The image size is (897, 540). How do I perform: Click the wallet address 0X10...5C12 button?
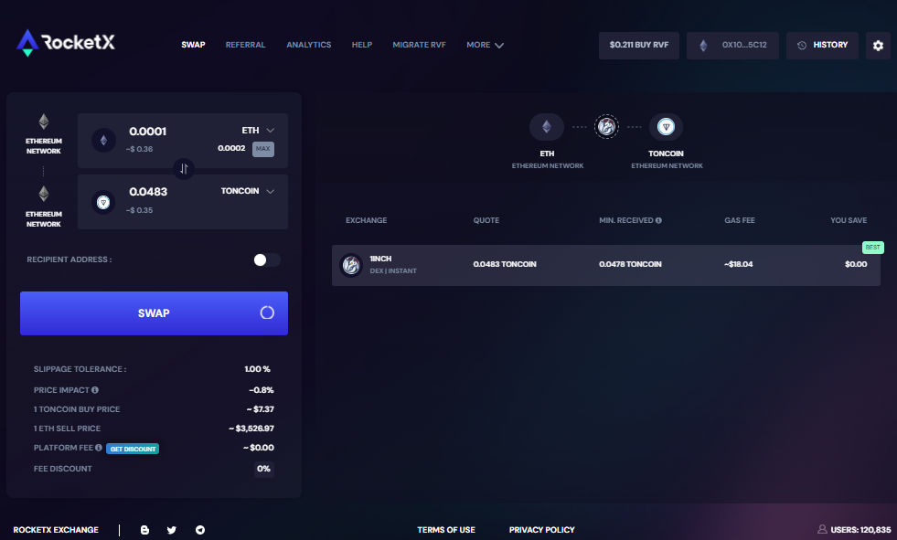732,45
